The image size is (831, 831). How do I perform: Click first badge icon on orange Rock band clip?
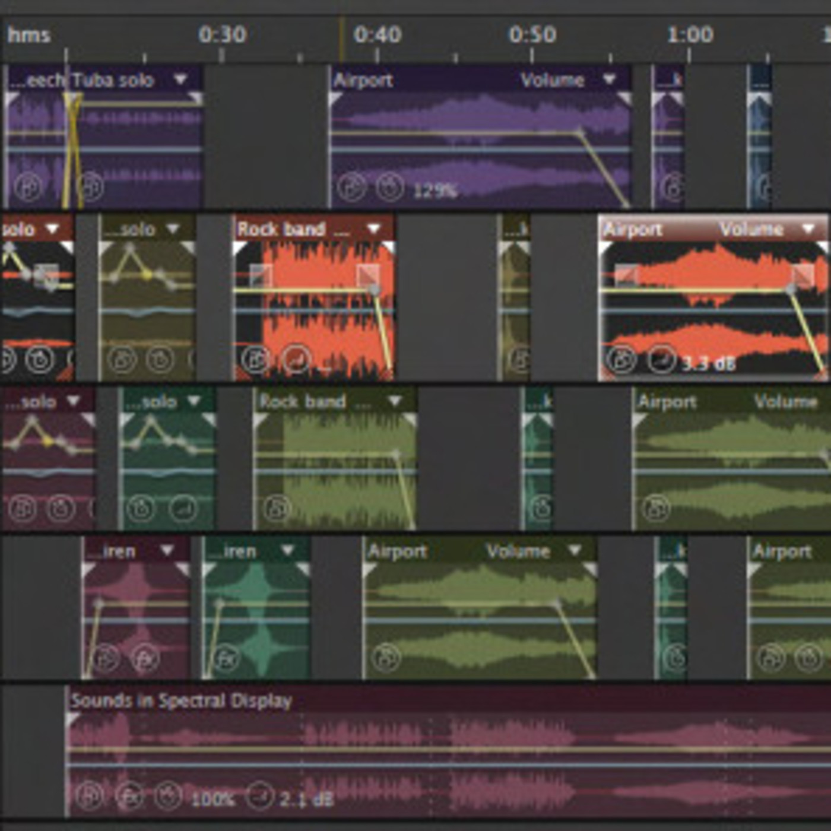[x=255, y=360]
